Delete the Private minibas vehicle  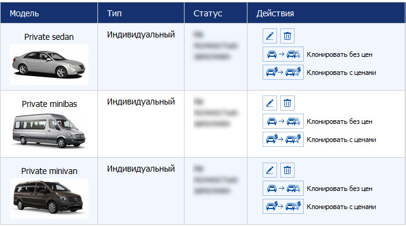pyautogui.click(x=287, y=103)
